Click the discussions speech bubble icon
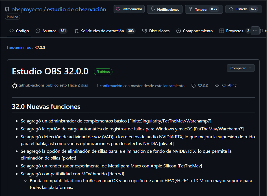This screenshot has height=196, width=267. [145, 31]
